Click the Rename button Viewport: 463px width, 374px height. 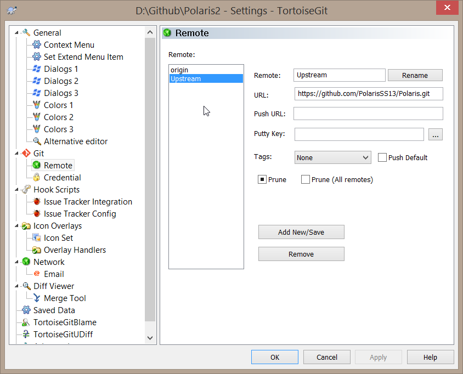[x=415, y=75]
